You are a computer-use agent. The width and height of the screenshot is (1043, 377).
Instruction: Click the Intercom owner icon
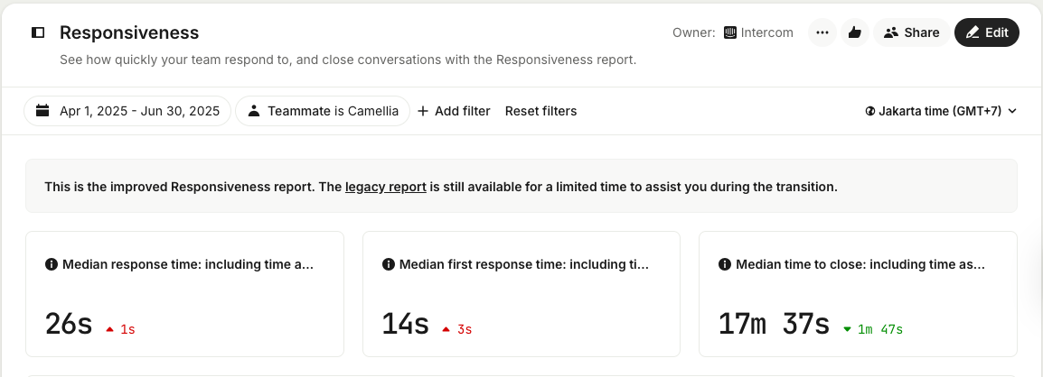(x=730, y=32)
